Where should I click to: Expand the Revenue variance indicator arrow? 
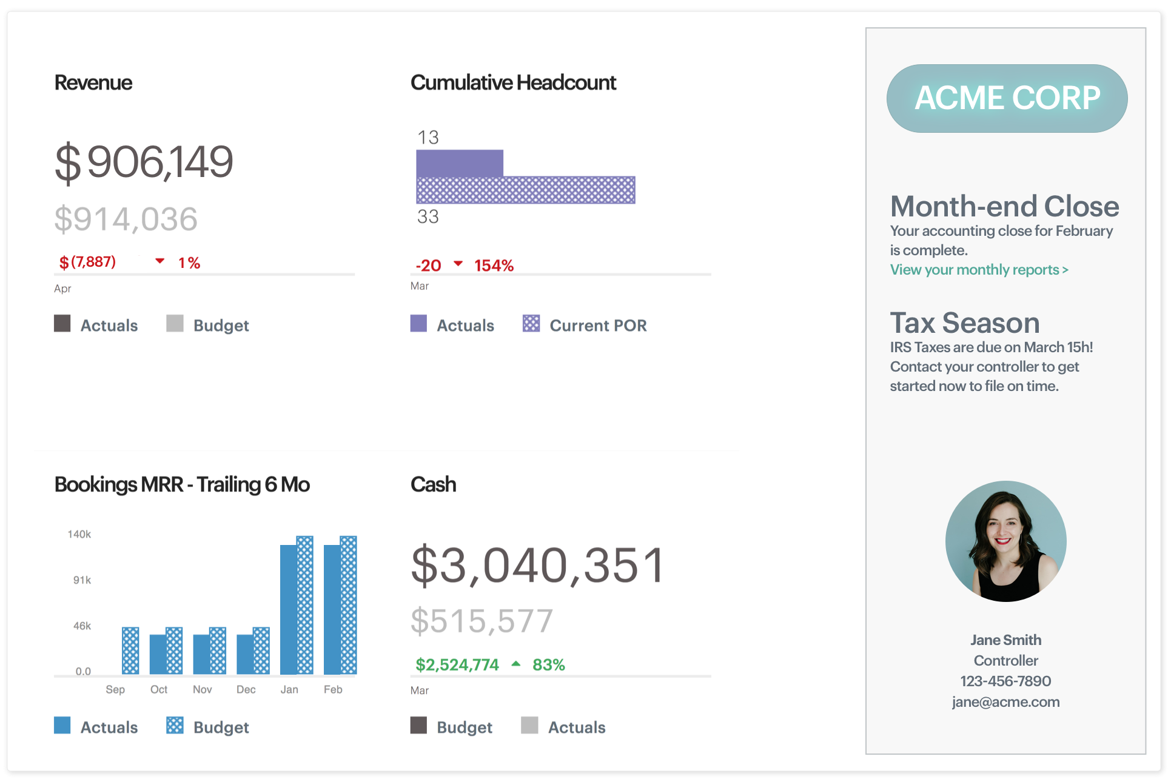tap(159, 261)
